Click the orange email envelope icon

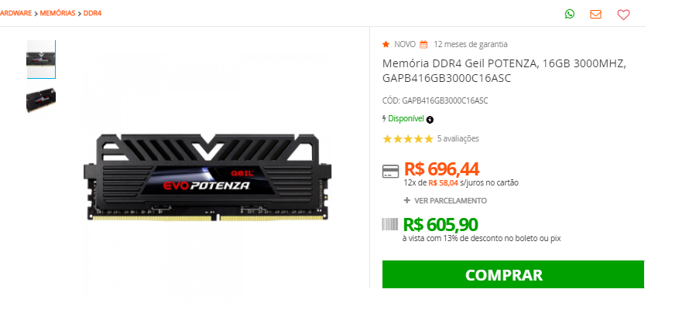click(595, 14)
